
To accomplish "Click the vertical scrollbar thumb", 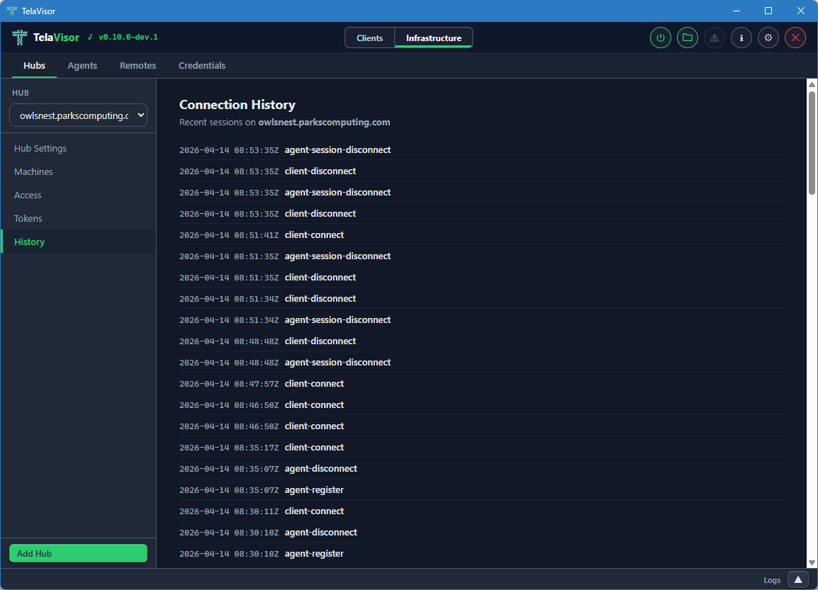I will (812, 142).
